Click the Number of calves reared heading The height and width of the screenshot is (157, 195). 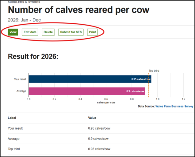point(78,10)
